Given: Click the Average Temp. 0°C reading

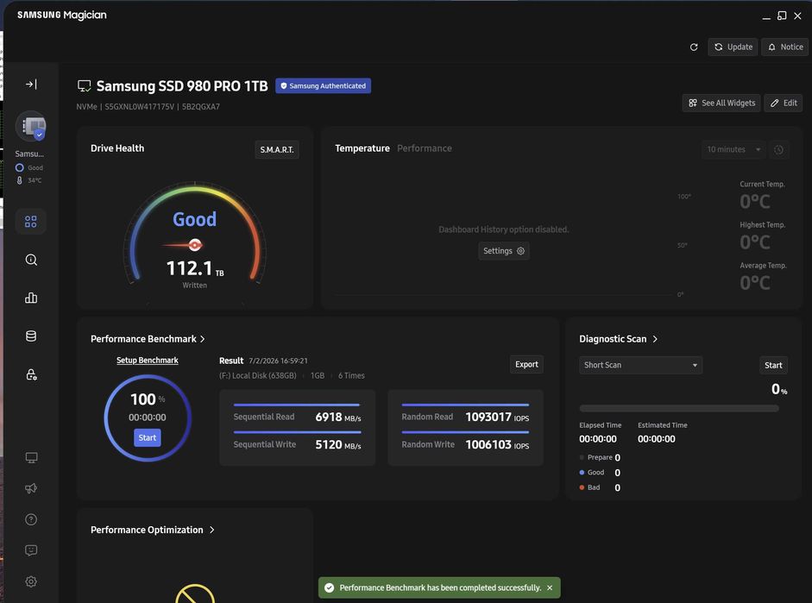Looking at the screenshot, I should pyautogui.click(x=755, y=283).
